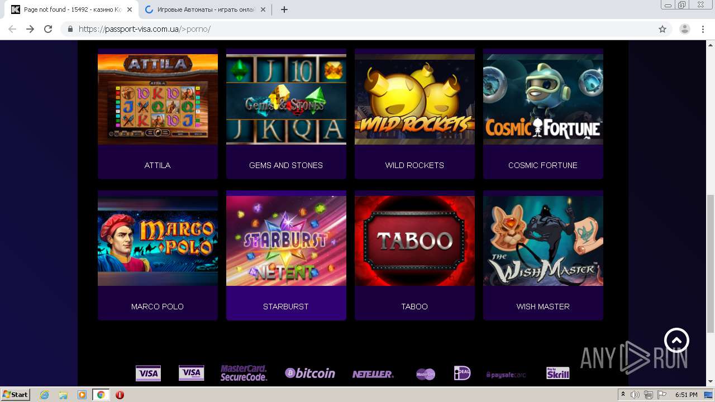Click the GEMS AND STONES title
The height and width of the screenshot is (402, 715).
click(286, 165)
